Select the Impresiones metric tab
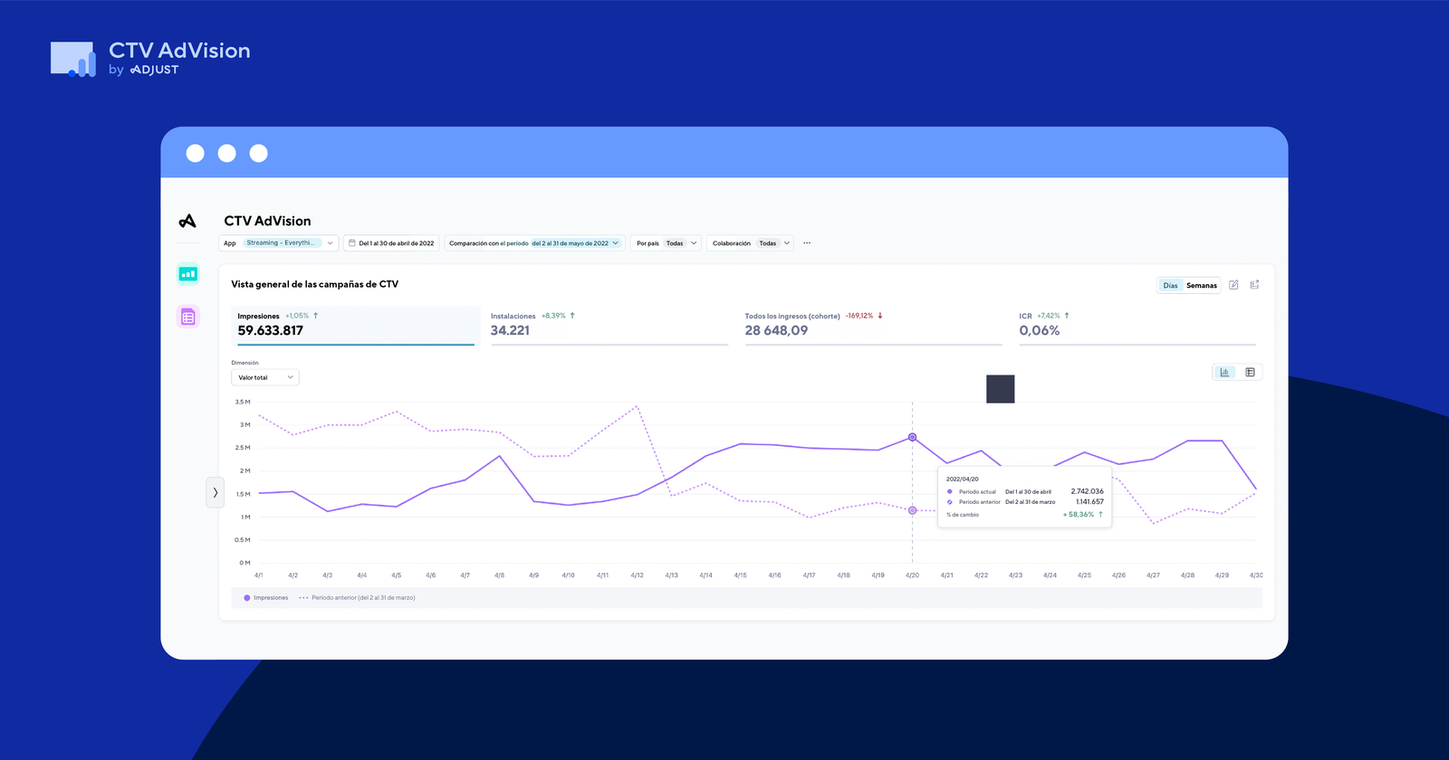This screenshot has height=760, width=1449. tap(355, 326)
